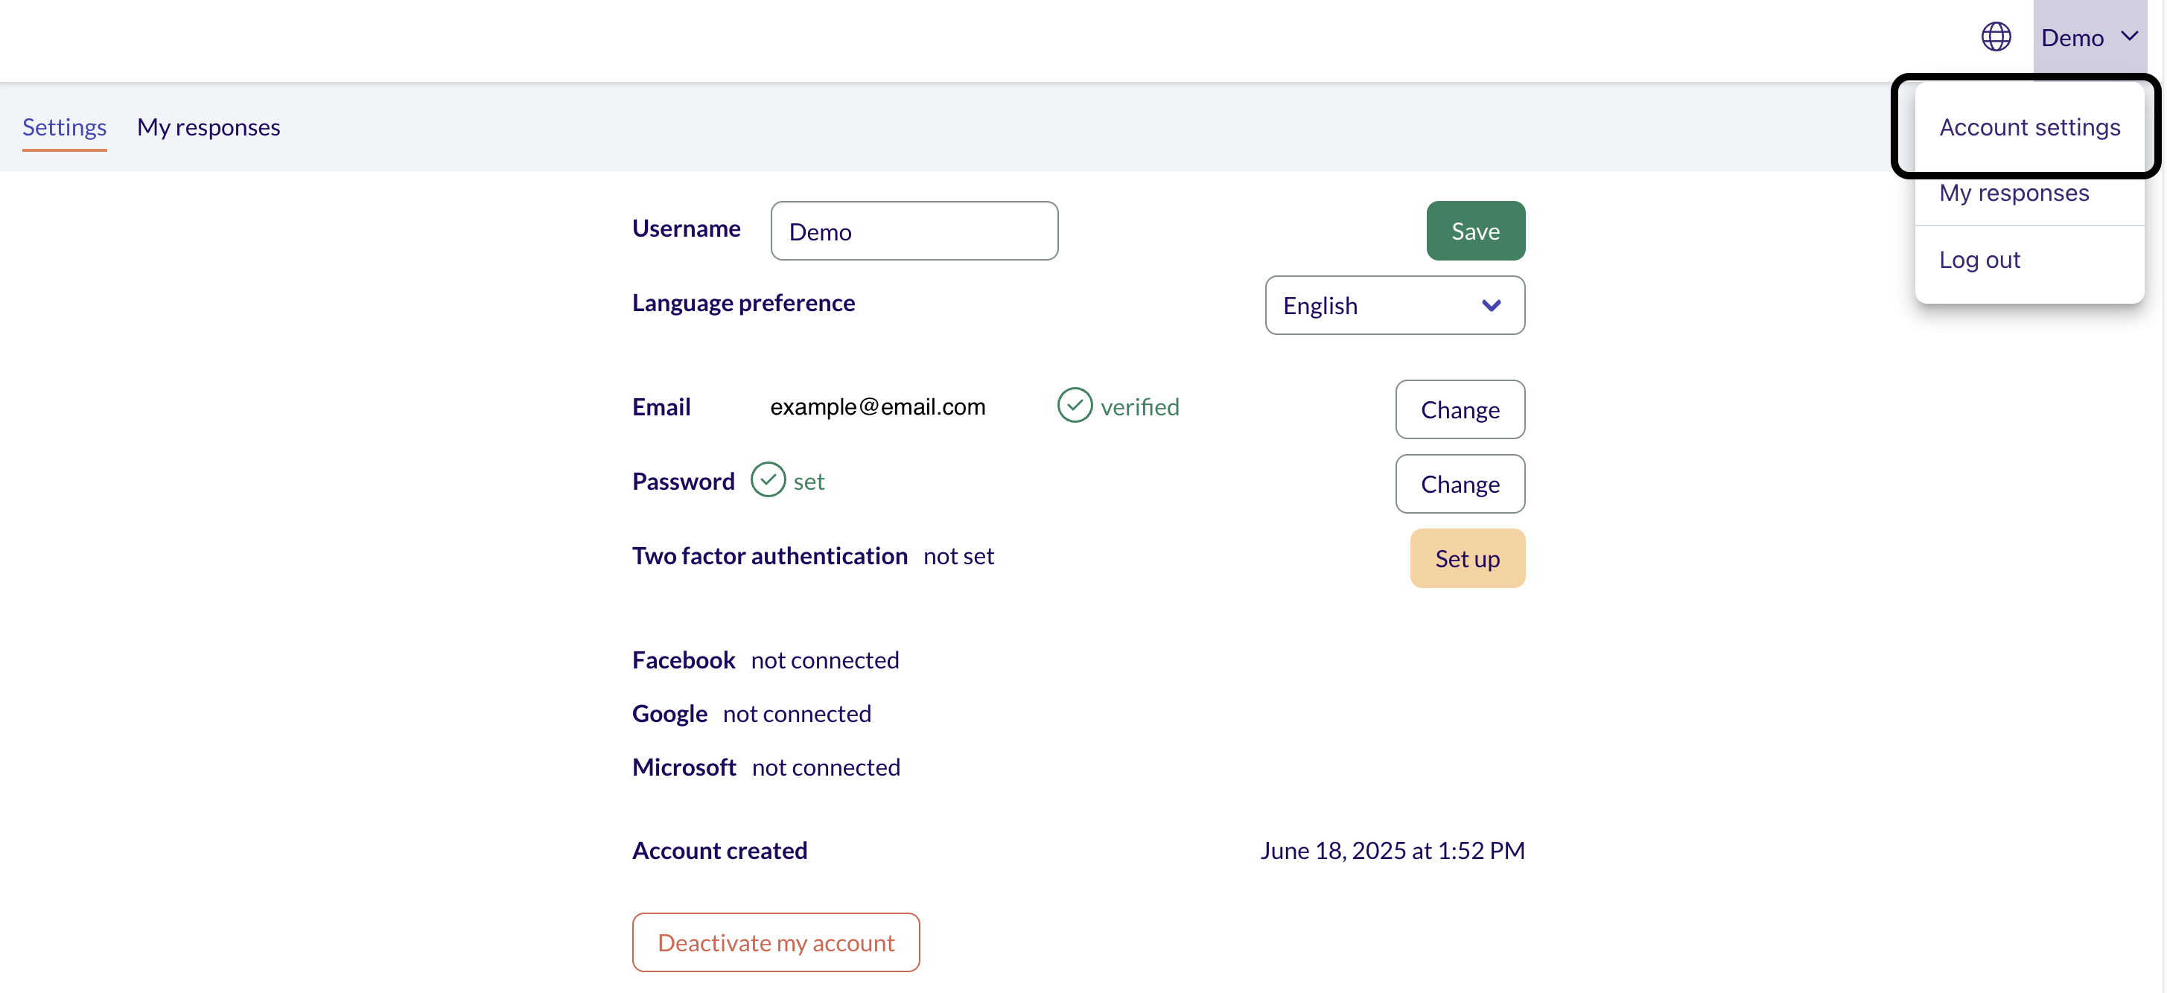Choose My responses in dropdown menu

point(2013,193)
